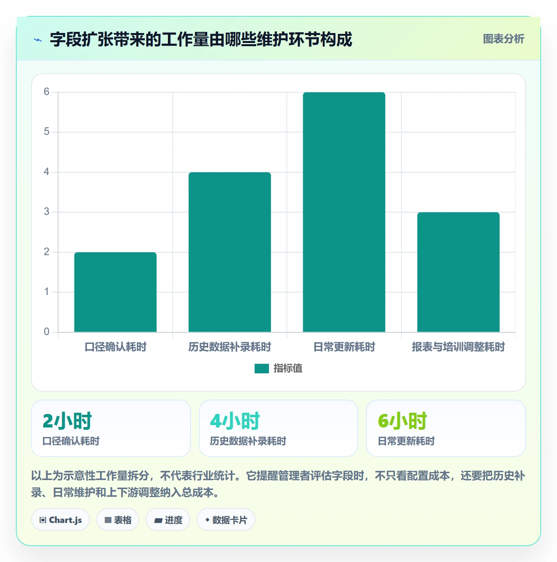
Task: Click the title 字段扩张带来的工作量由哪些维护环节构成
Action: pyautogui.click(x=201, y=40)
